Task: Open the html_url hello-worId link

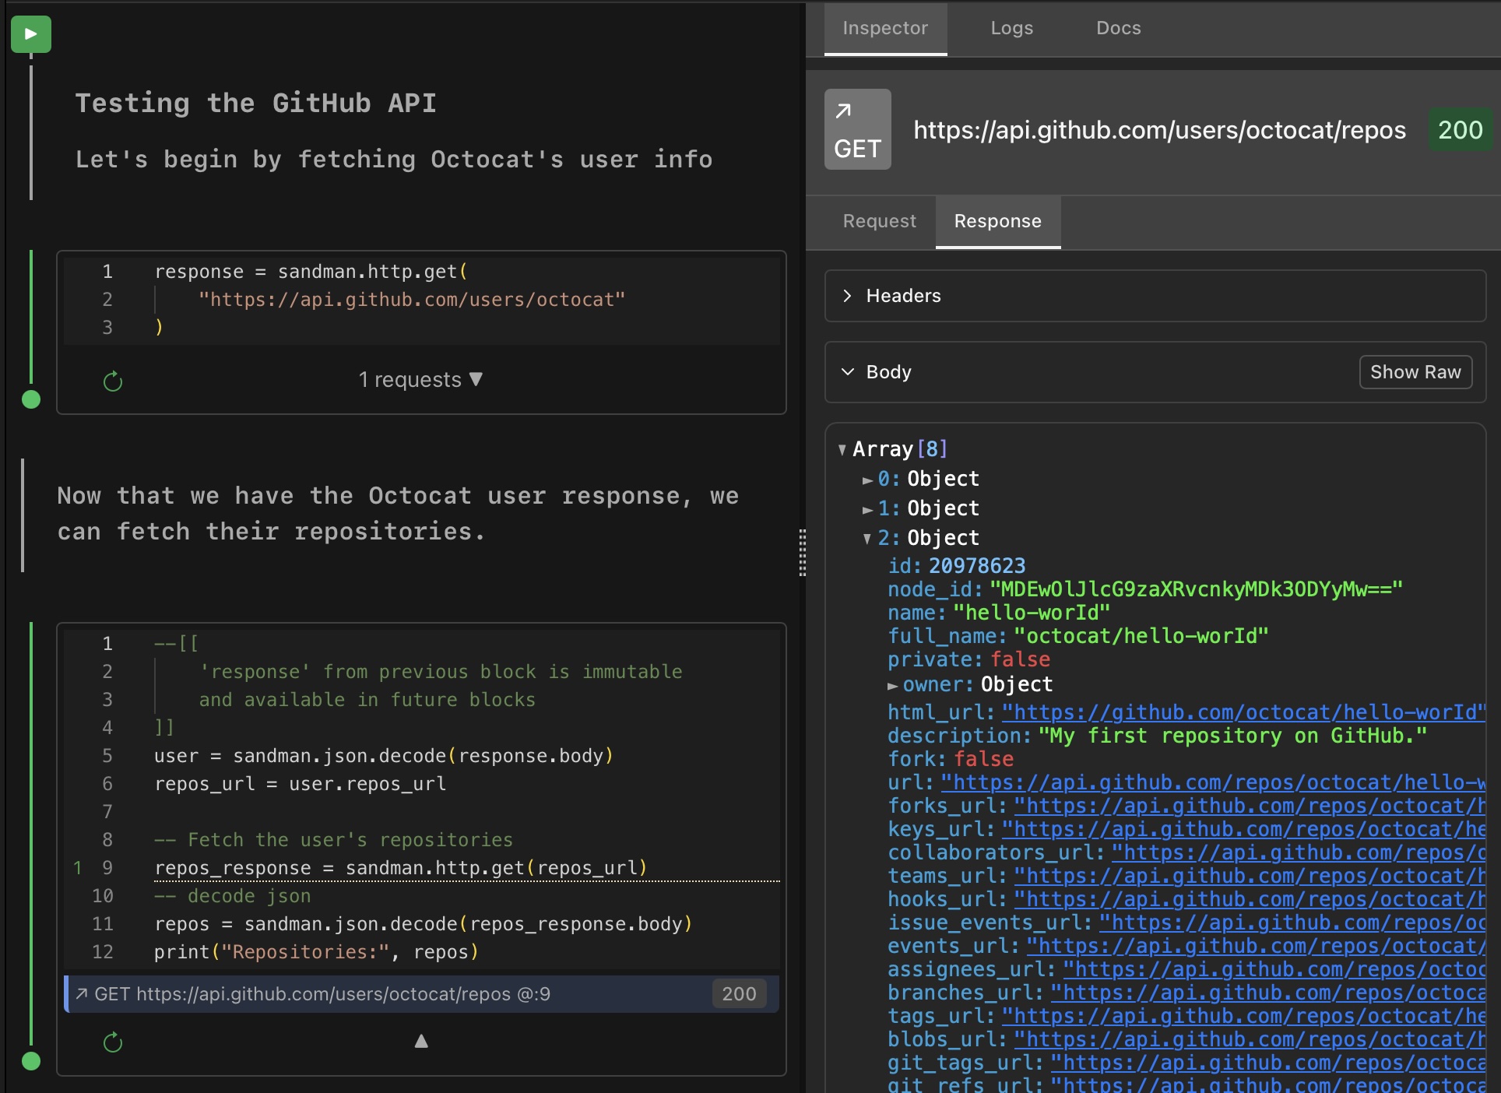Action: [1243, 713]
